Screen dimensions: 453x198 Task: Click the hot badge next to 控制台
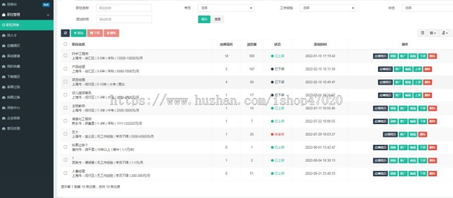tap(46, 5)
